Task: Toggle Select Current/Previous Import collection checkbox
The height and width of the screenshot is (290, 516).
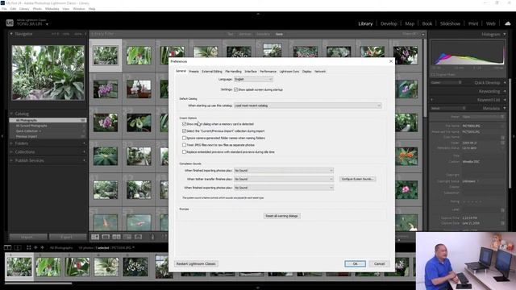Action: (185, 130)
